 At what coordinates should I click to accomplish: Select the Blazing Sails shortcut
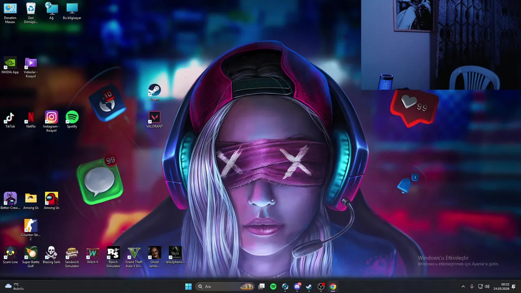pos(51,255)
